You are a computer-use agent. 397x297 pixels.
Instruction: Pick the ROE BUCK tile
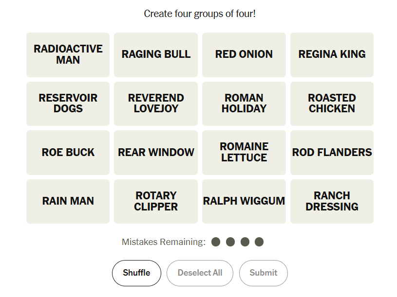coord(68,153)
